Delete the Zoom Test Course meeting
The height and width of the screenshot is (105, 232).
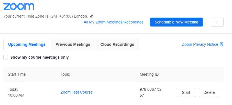(209, 92)
